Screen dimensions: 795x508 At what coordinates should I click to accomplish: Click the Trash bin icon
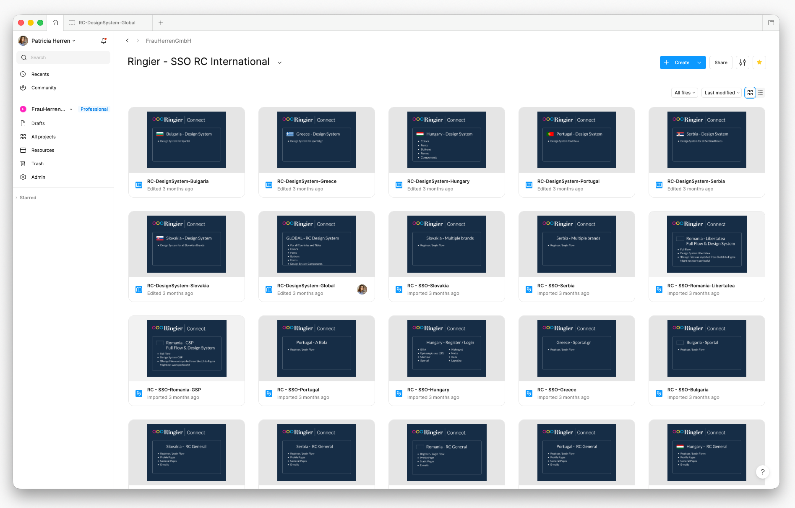click(23, 164)
